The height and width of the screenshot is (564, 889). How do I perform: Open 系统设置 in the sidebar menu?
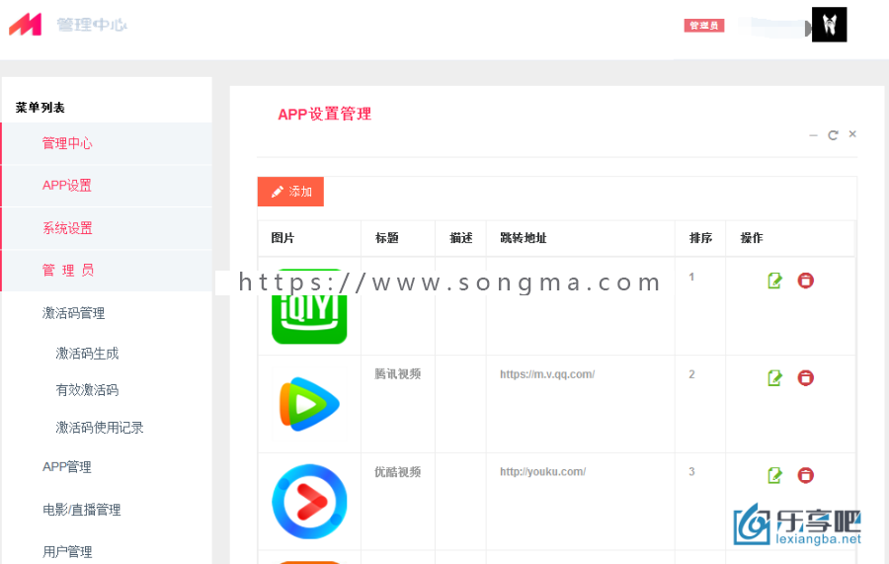[x=107, y=228]
